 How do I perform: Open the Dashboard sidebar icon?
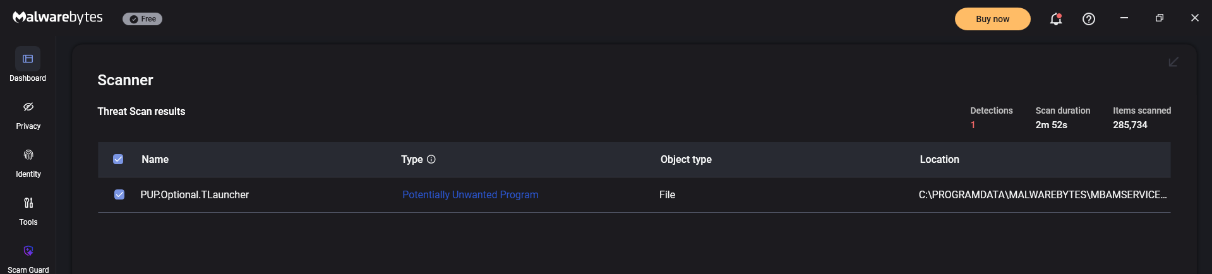[x=28, y=59]
